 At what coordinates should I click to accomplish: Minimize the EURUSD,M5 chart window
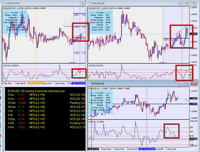(180, 4)
